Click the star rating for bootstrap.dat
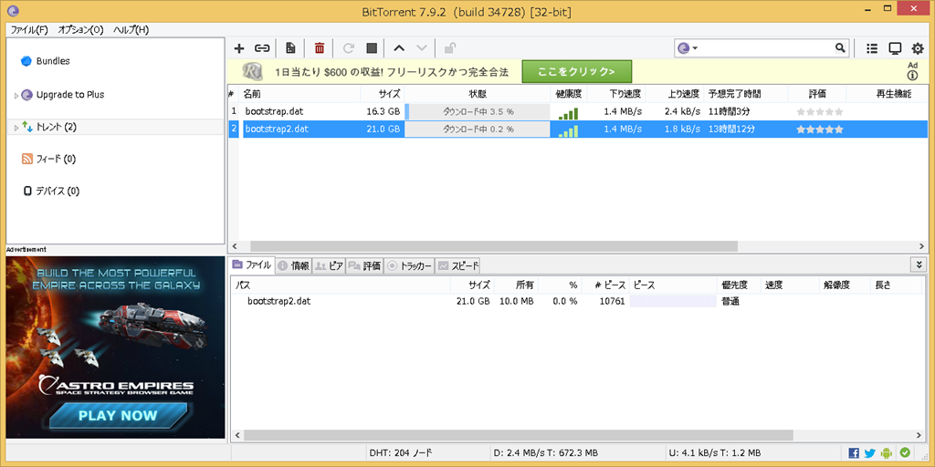The width and height of the screenshot is (935, 467). click(820, 111)
